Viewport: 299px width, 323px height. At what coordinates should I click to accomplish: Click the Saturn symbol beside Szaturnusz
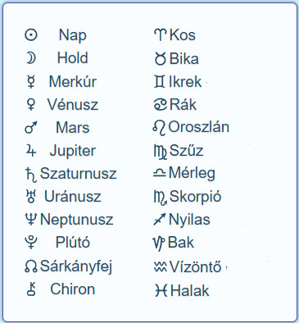point(30,175)
